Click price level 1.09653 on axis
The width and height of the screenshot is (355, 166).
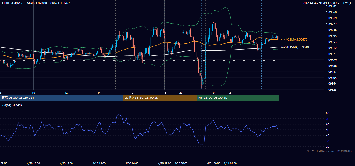point(331,42)
